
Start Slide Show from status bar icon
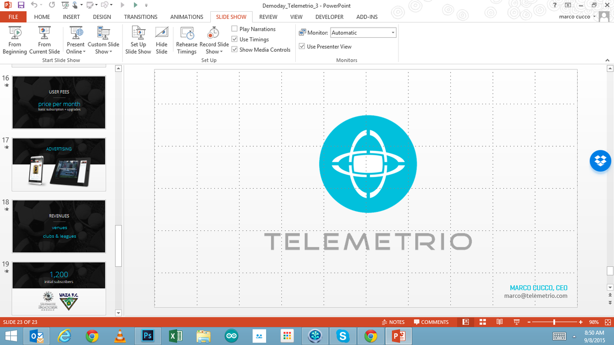(x=516, y=322)
